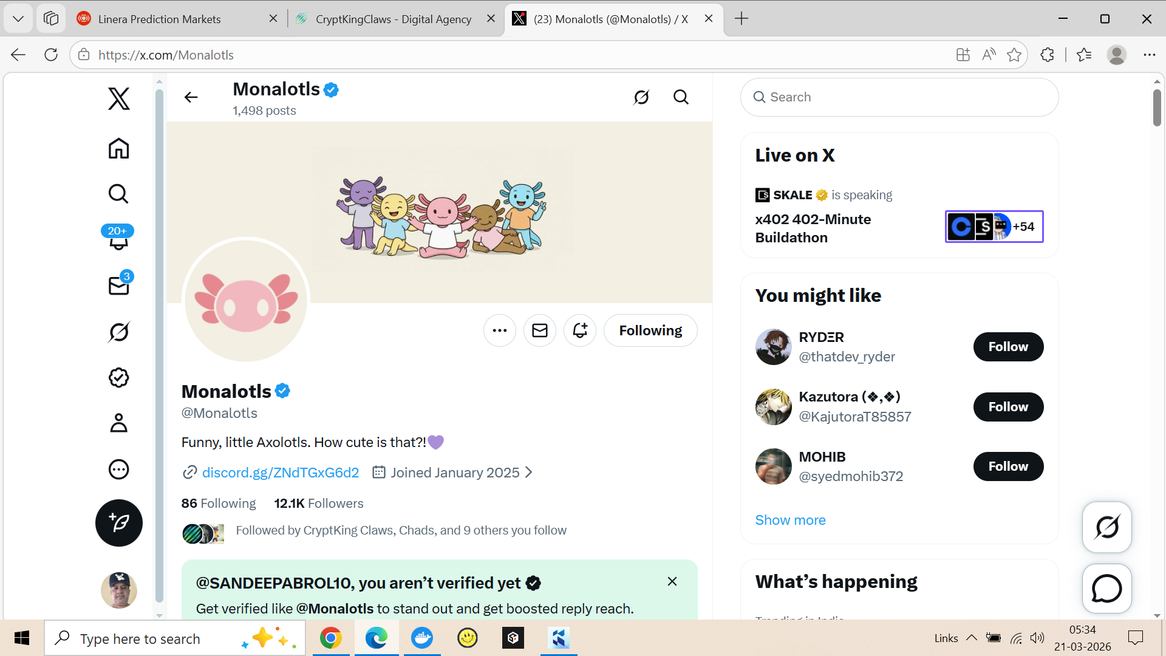Click the compose post feather button
The width and height of the screenshot is (1166, 656).
click(x=118, y=522)
